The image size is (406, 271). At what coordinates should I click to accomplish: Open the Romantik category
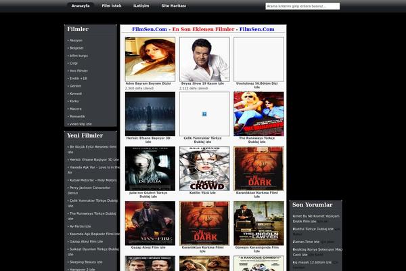click(x=77, y=117)
